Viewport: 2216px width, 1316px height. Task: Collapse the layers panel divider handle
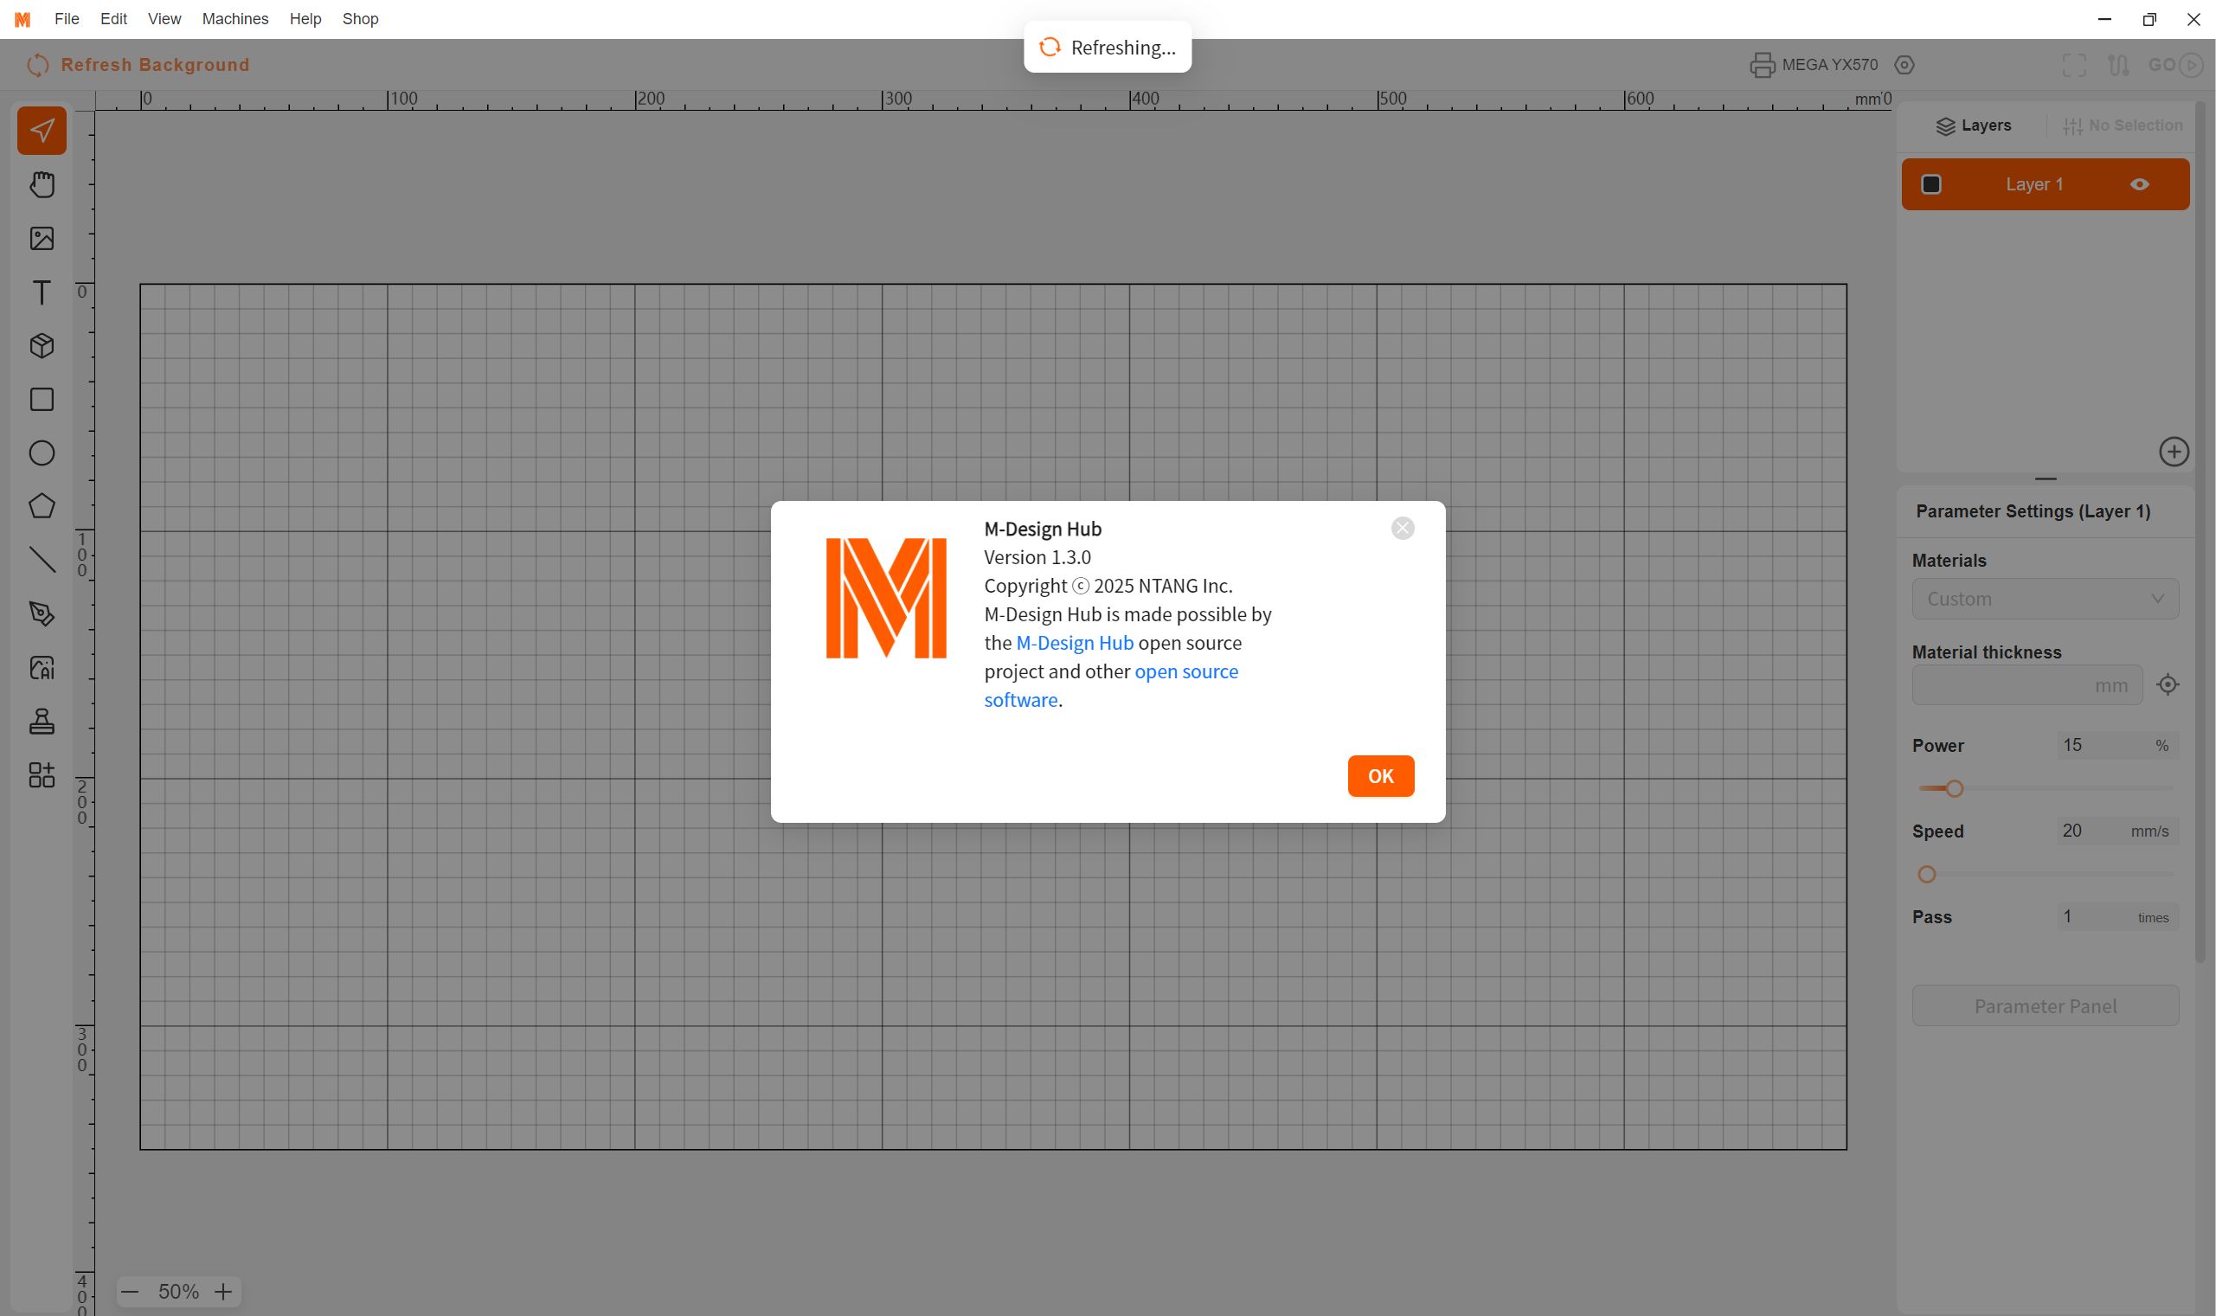(x=2045, y=478)
